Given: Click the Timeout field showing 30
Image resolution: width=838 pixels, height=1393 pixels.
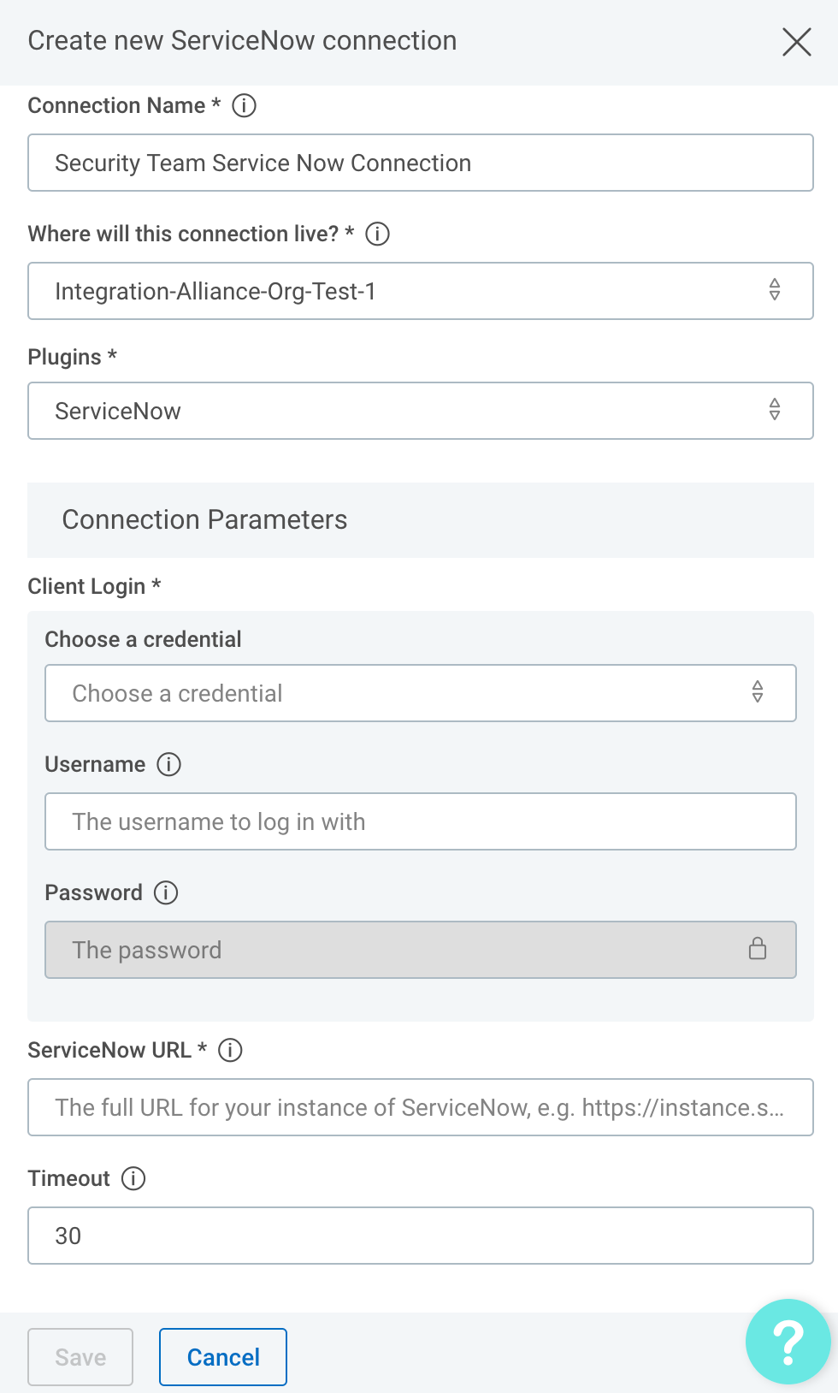Looking at the screenshot, I should tap(420, 1236).
